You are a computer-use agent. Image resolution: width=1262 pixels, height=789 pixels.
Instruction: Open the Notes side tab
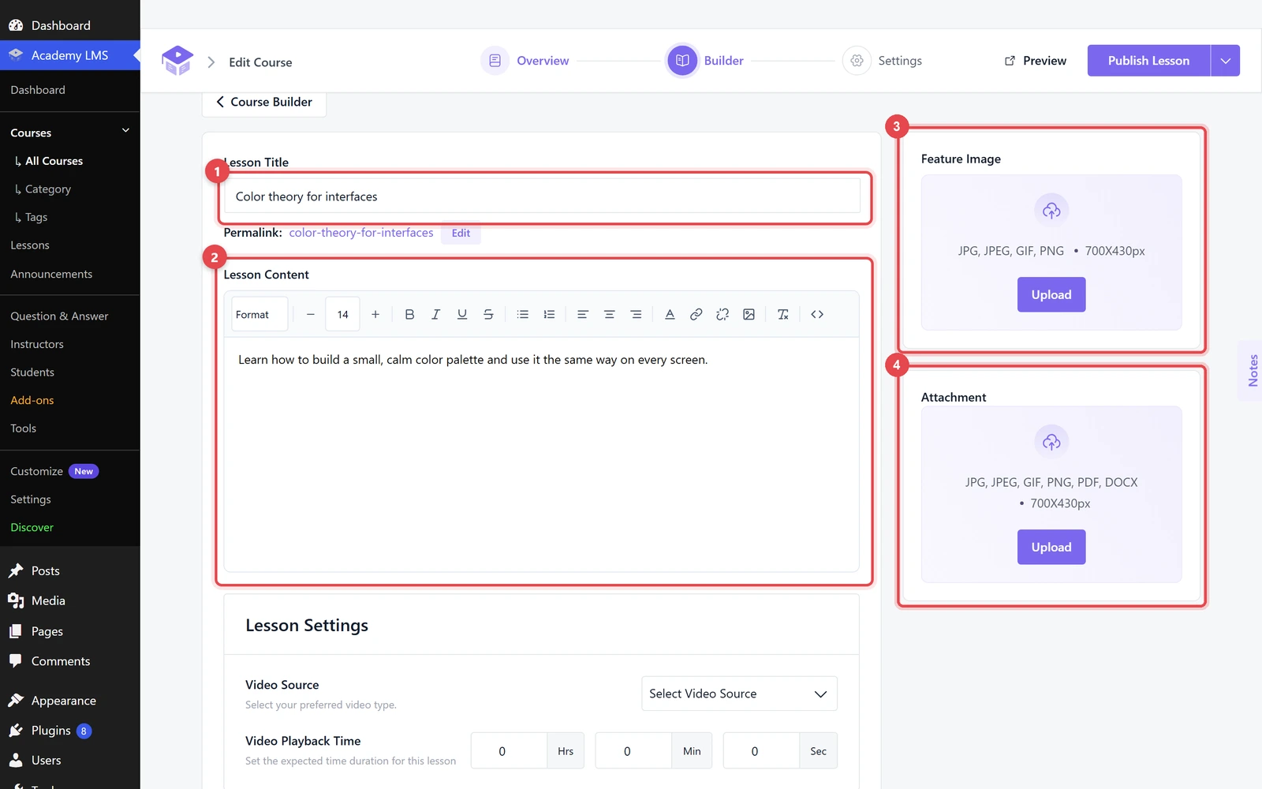[x=1252, y=371]
